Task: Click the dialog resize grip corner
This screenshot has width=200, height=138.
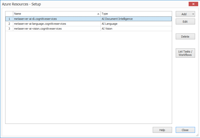Action: (197, 135)
